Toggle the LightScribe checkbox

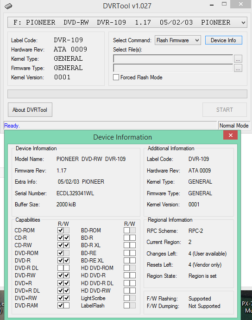[x=126, y=298]
